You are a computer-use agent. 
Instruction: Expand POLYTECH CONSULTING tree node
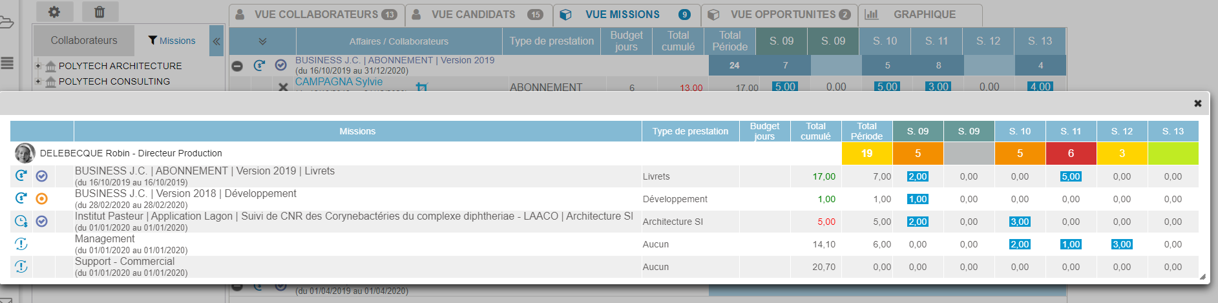click(x=38, y=81)
